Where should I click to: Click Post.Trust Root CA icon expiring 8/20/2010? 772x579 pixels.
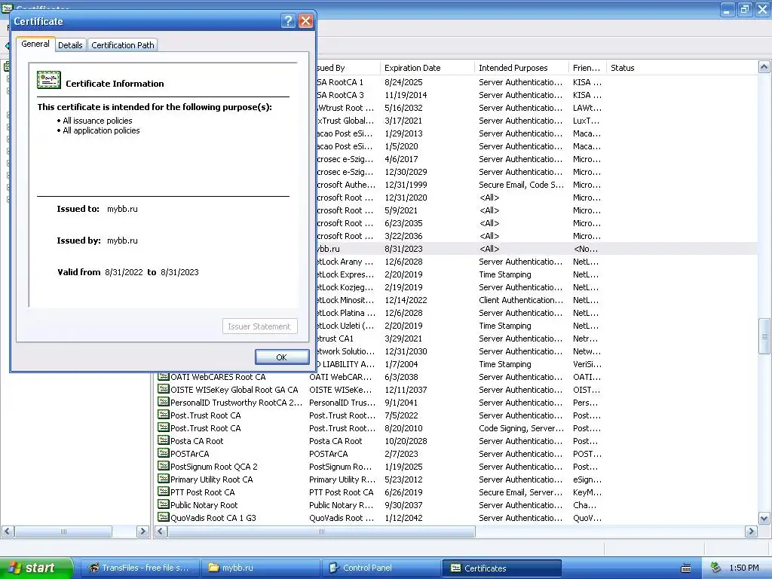[x=164, y=428]
